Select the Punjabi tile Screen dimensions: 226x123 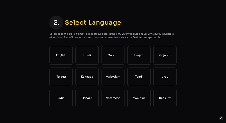tap(139, 55)
